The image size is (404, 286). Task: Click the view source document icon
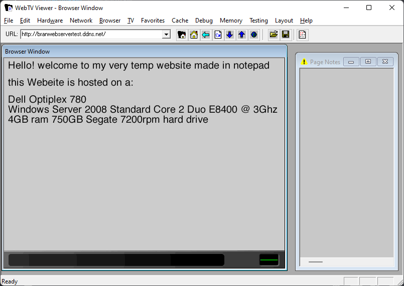point(303,35)
